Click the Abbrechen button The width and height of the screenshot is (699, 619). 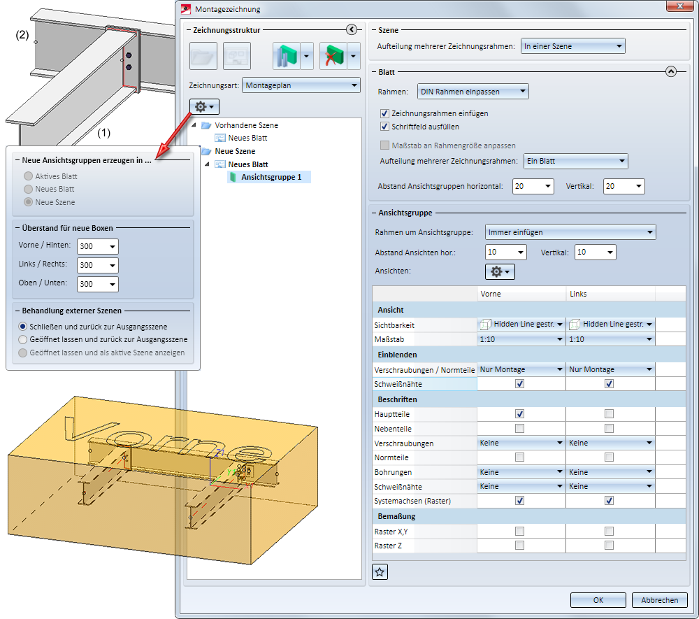[659, 600]
